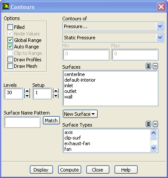Toggle the Node Values checkbox
Image resolution: width=168 pixels, height=178 pixels.
10,34
